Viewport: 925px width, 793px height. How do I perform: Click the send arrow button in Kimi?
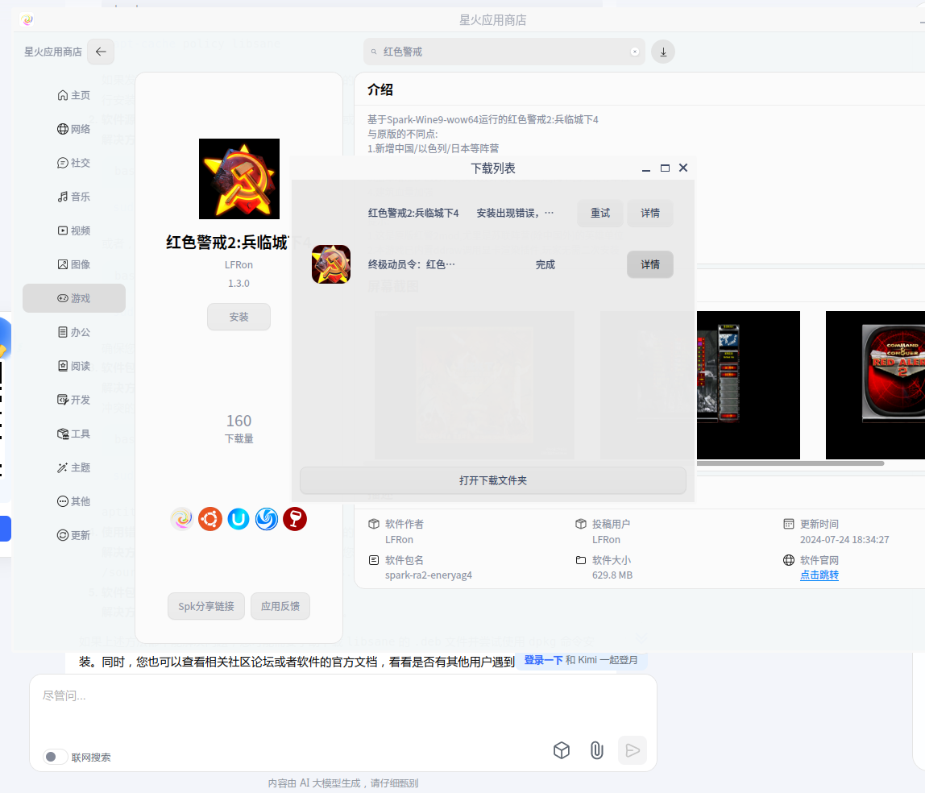pyautogui.click(x=633, y=750)
